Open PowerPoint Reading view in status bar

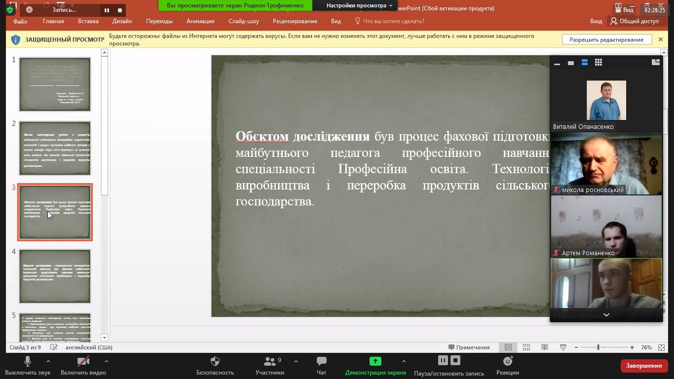[544, 347]
